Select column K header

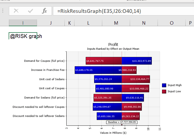click(69, 23)
